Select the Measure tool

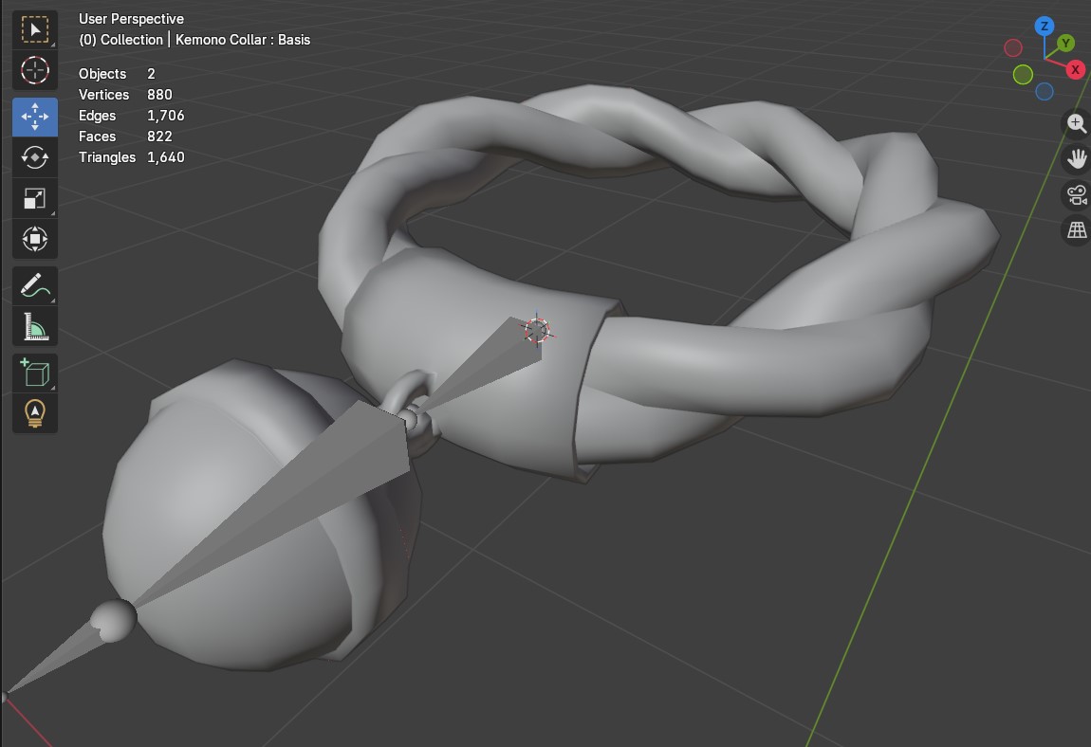click(x=34, y=325)
